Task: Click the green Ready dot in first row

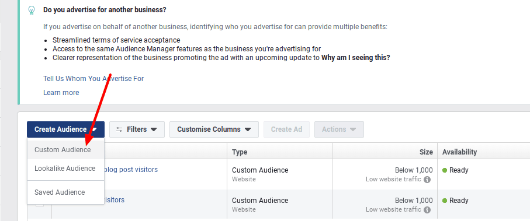Action: [445, 170]
